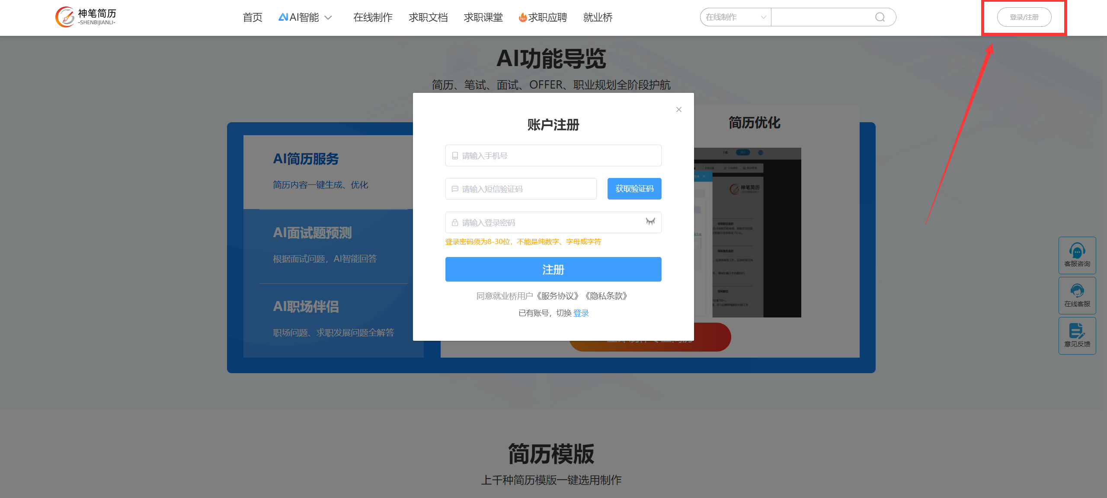
Task: Click the 神笔简历 logo
Action: point(86,17)
